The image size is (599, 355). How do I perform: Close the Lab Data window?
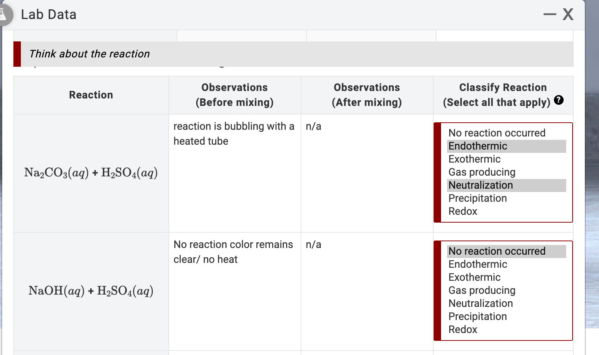(x=568, y=14)
